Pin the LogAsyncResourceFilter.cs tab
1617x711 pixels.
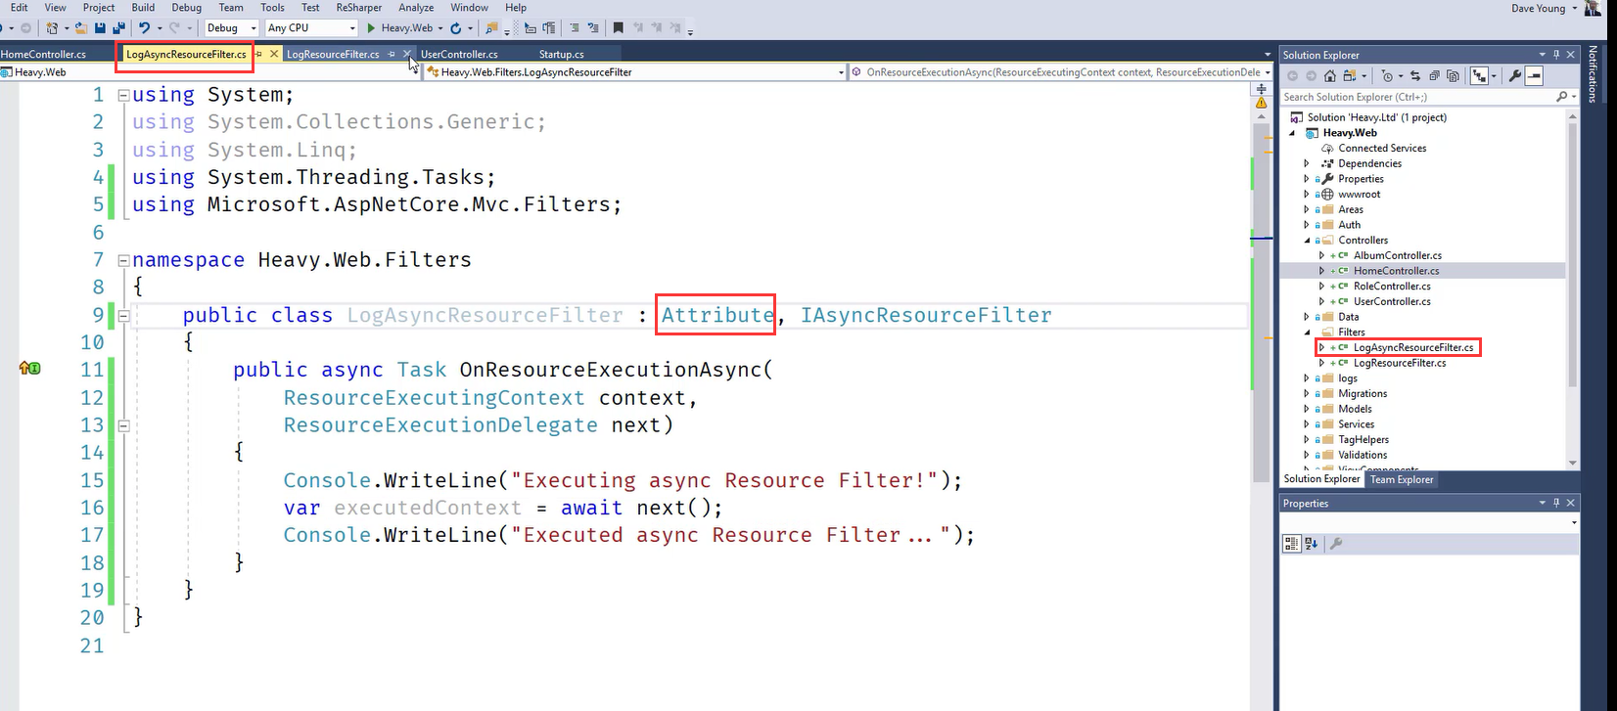point(259,54)
